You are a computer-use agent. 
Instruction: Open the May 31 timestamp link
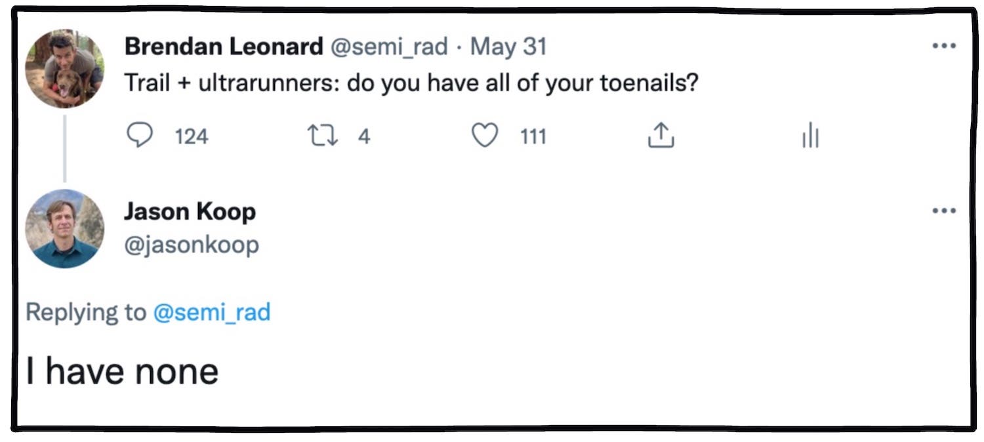508,47
